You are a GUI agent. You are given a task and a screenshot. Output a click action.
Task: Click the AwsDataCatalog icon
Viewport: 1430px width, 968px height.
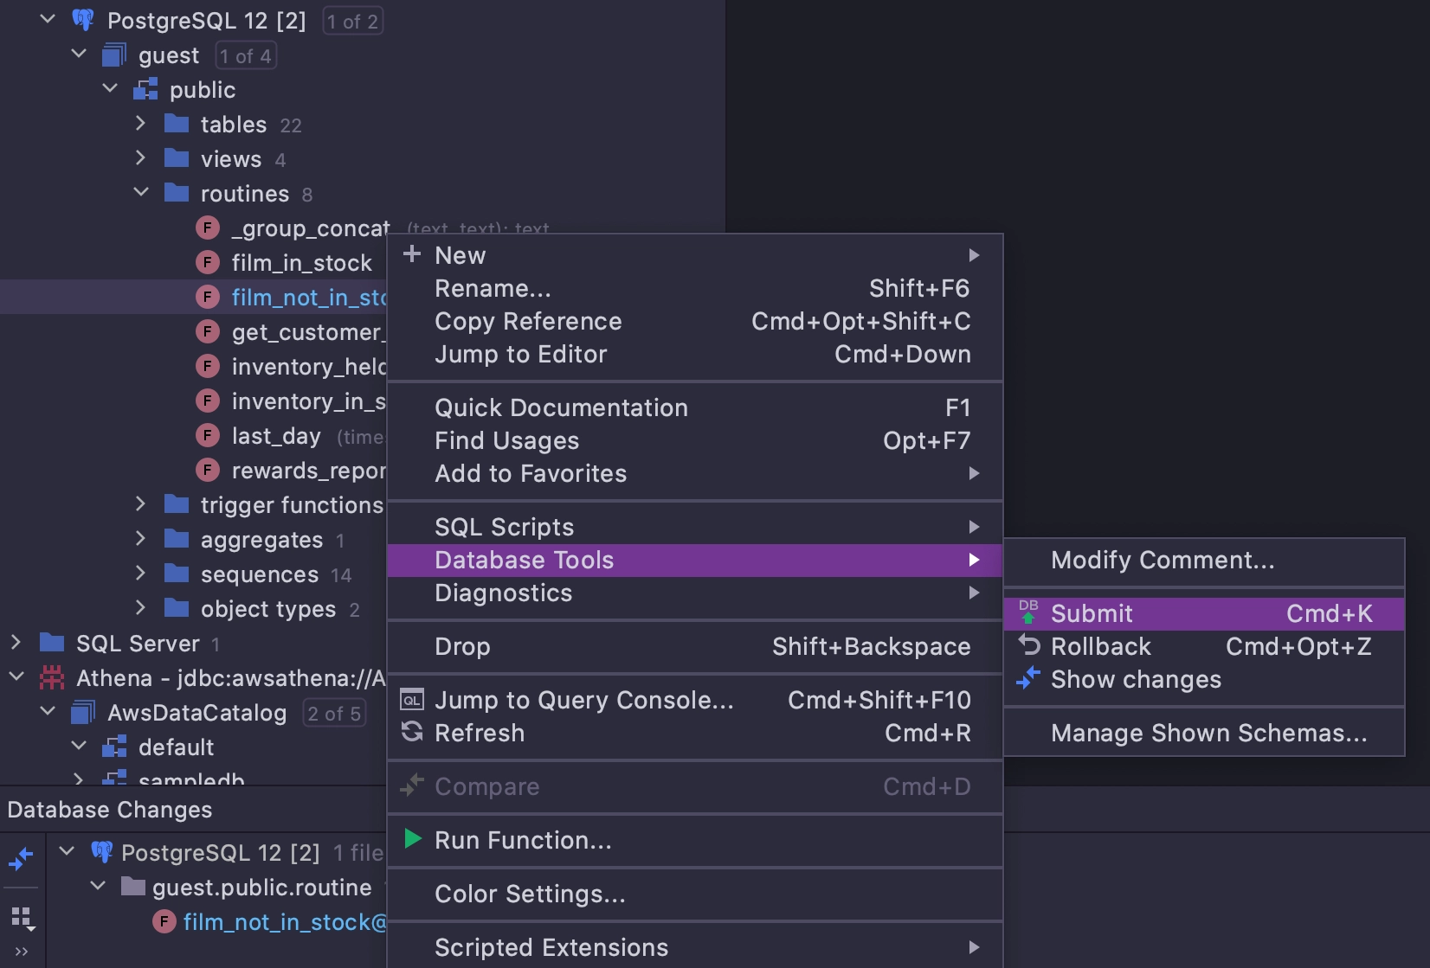(83, 713)
